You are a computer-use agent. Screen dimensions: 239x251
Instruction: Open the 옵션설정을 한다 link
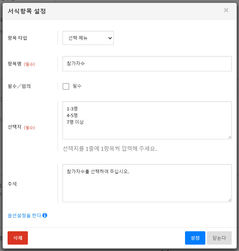24,215
